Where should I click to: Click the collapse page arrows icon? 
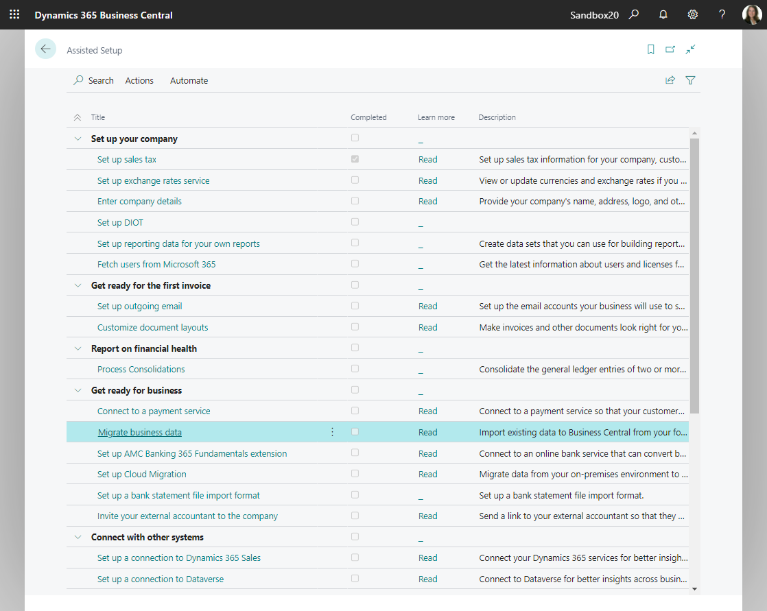690,49
